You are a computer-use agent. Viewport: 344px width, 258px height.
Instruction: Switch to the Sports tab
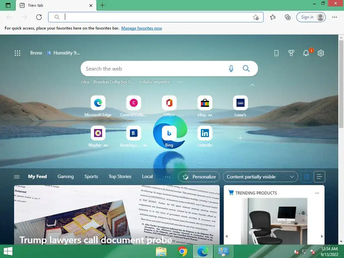coord(91,176)
